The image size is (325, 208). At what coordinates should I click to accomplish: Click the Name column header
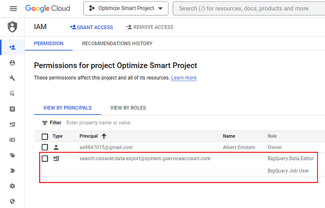pos(229,136)
